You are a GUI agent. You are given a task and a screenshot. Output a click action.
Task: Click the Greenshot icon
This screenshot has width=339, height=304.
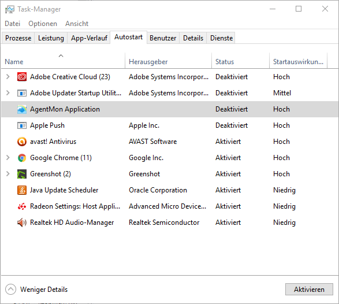coord(22,174)
